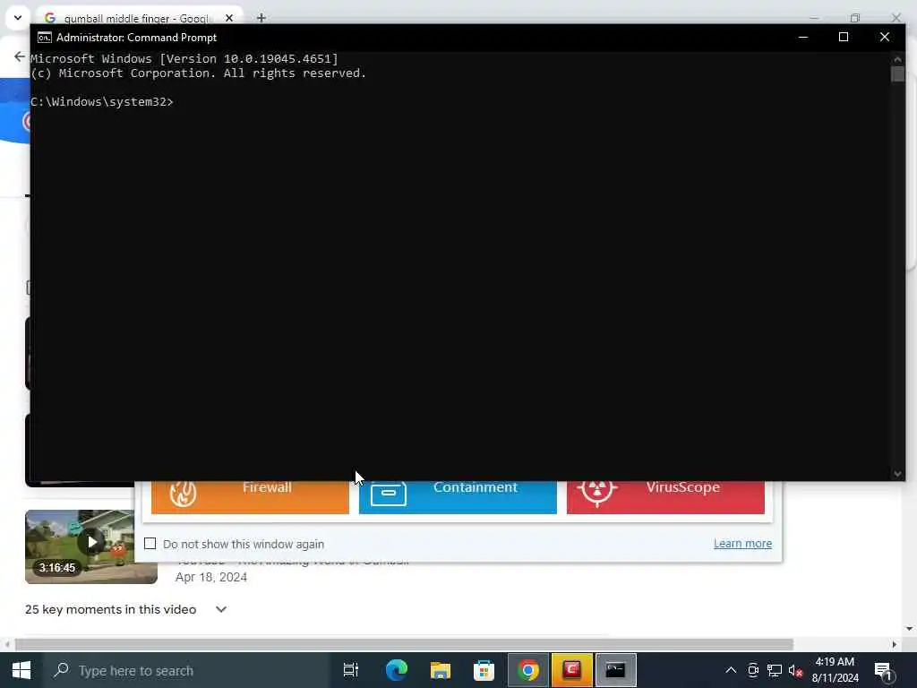Open the muted volume tray icon
The image size is (917, 688).
pos(795,670)
